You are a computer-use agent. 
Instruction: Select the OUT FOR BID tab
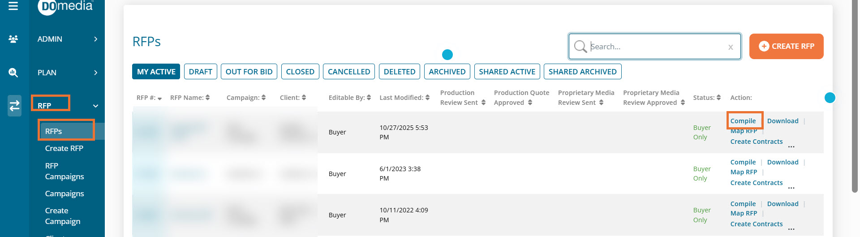249,72
